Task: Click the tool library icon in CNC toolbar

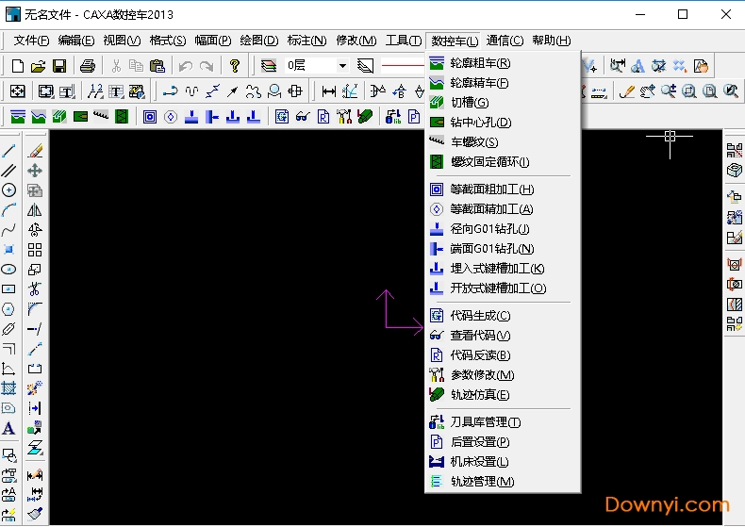Action: pos(393,116)
